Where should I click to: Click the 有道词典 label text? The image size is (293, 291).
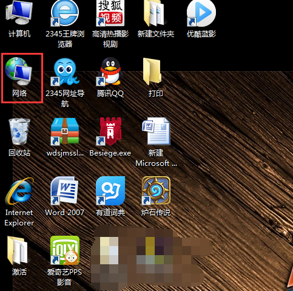point(110,213)
